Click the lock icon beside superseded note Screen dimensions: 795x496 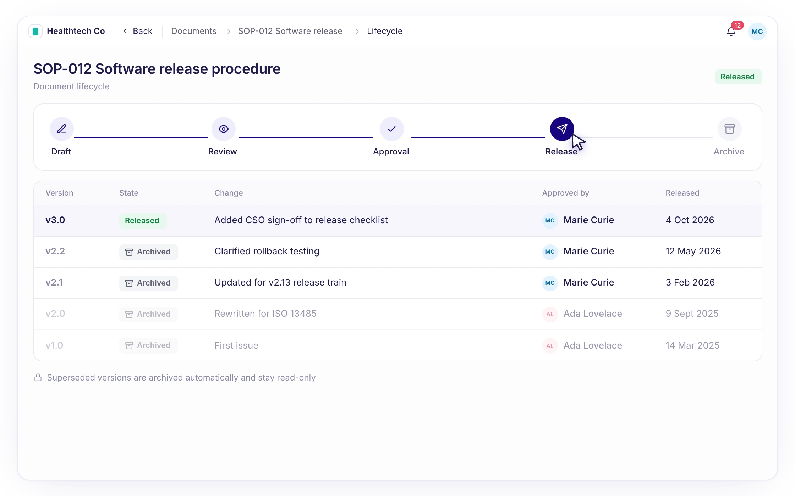coord(38,378)
